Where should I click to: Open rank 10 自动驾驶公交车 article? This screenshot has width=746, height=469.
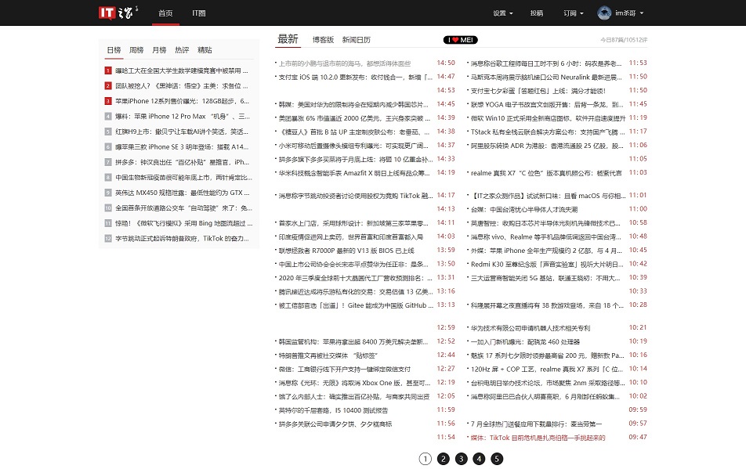coord(183,207)
